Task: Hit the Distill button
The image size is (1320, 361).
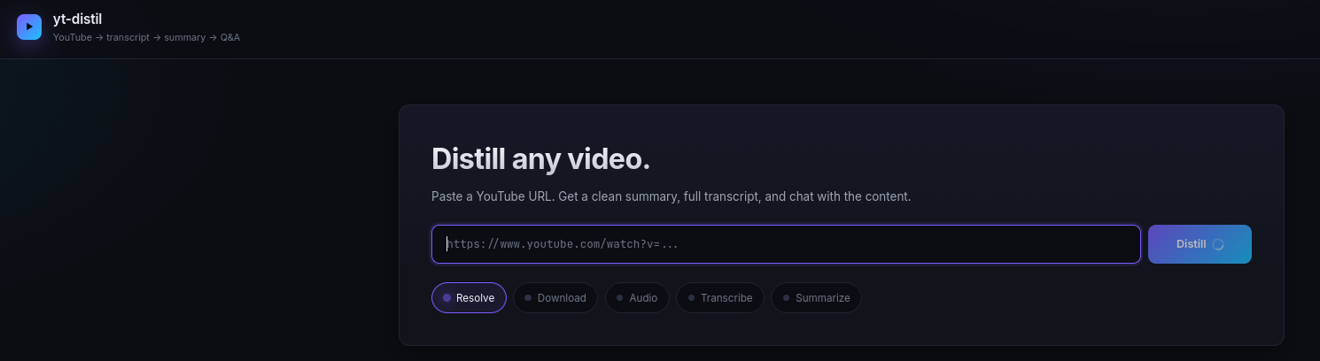Action: [1200, 244]
